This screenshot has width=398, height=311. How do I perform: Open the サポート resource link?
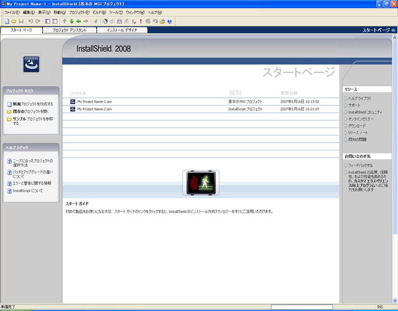point(354,105)
